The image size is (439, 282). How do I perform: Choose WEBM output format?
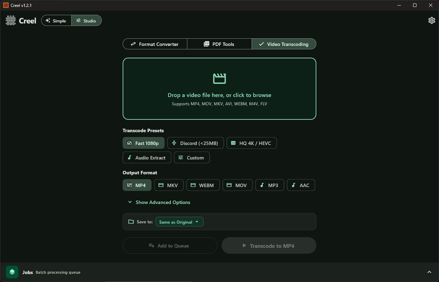coord(203,185)
